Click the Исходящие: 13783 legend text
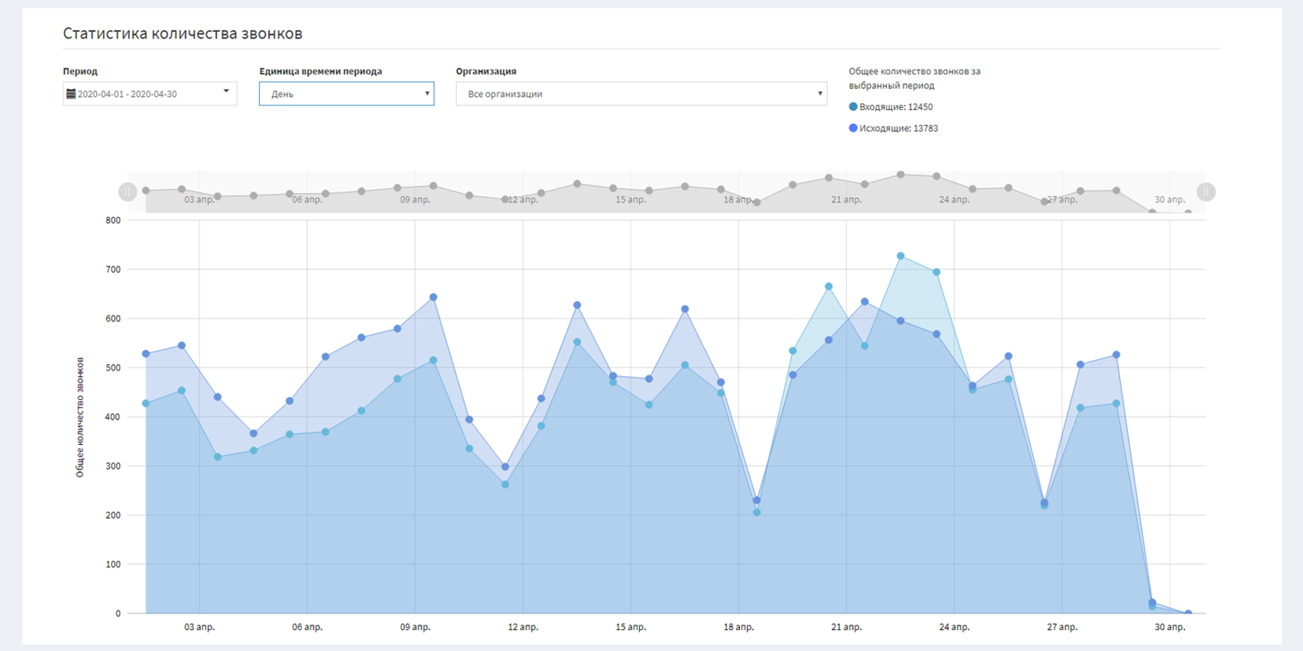Viewport: 1303px width, 651px height. click(x=899, y=129)
